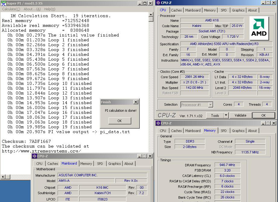The image size is (278, 202).
Task: Click the Channel # value Single
Action: (x=250, y=141)
